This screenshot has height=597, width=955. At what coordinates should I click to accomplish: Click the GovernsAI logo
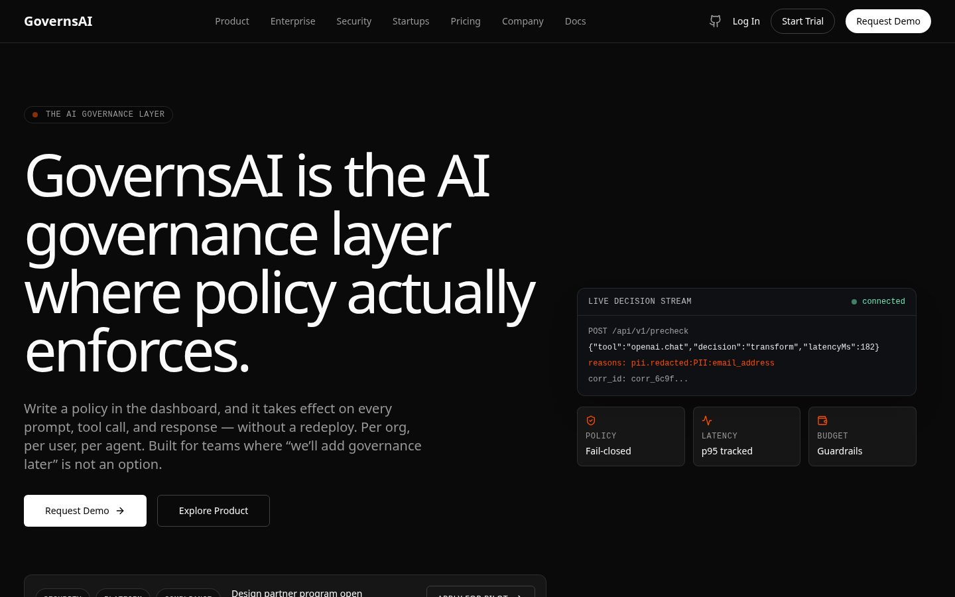(58, 21)
